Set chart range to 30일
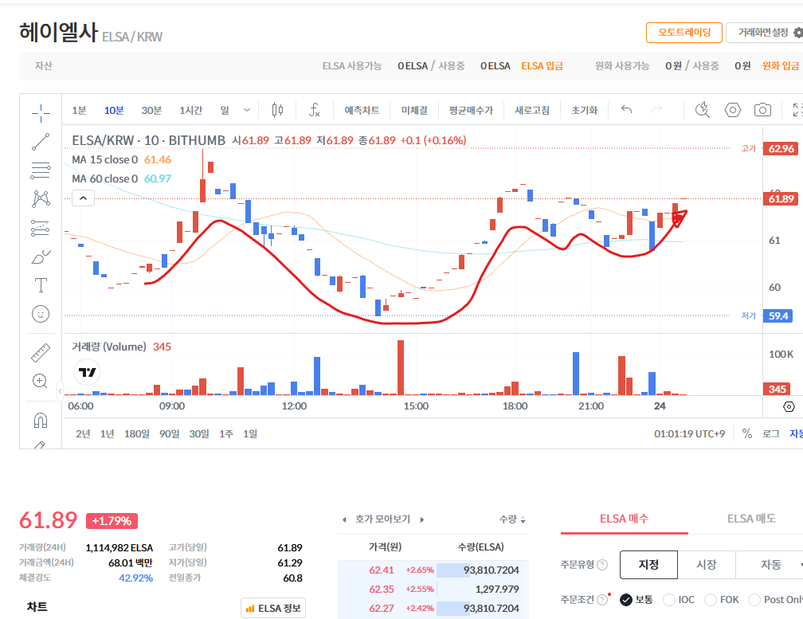The width and height of the screenshot is (803, 619). [x=199, y=433]
